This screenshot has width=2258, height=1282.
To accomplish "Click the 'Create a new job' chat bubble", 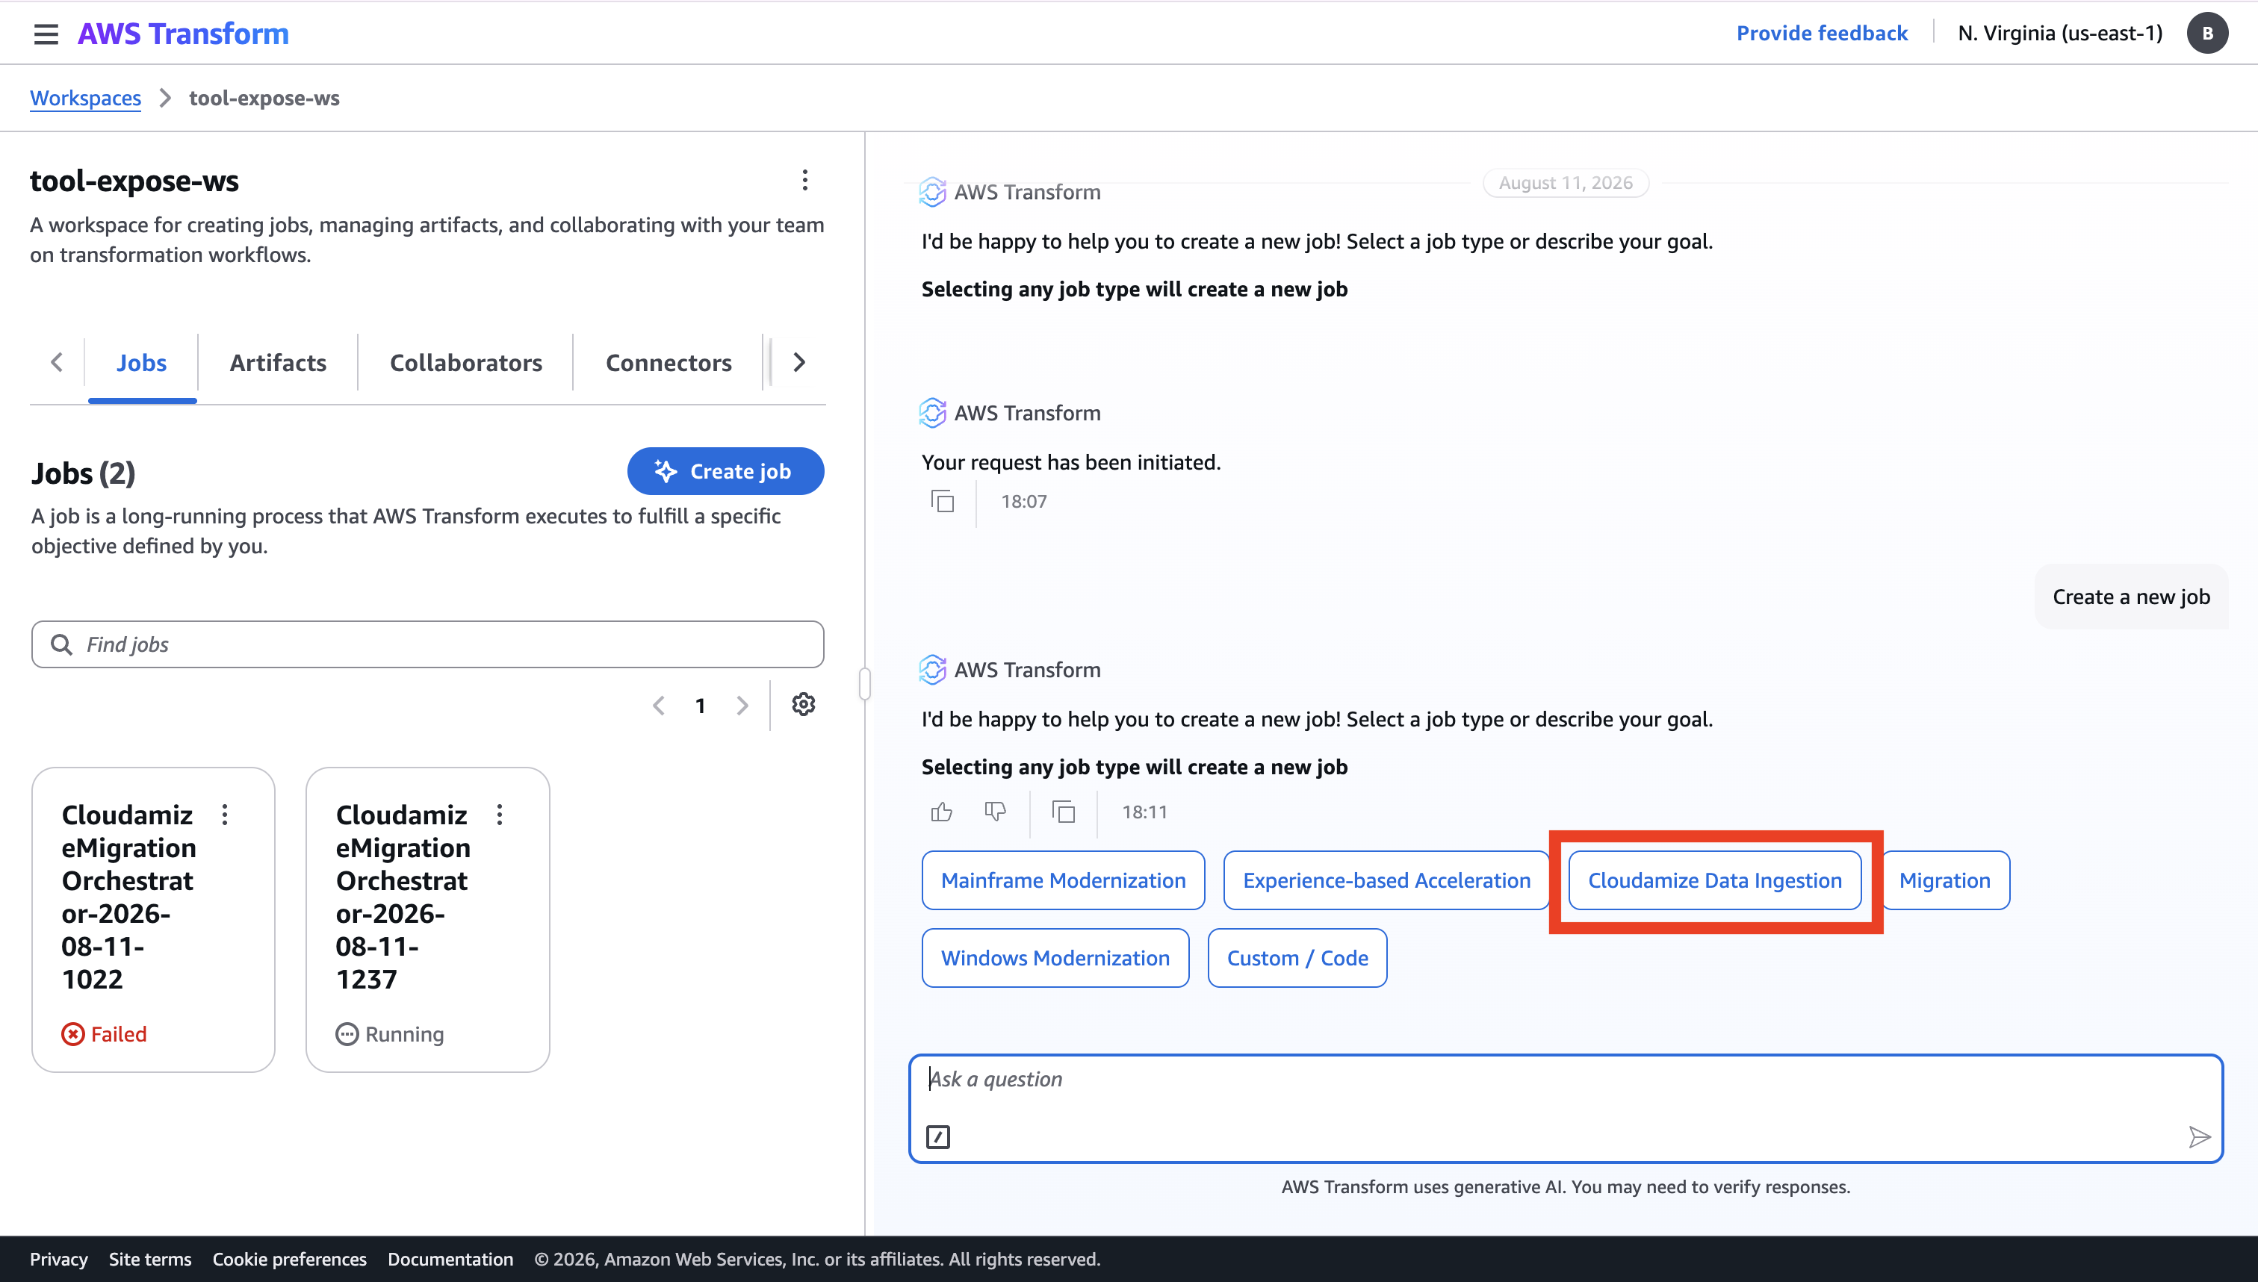I will coord(2131,596).
